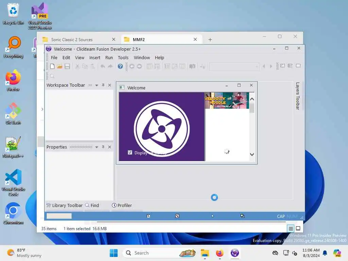The image size is (348, 261).
Task: Open the Event Editor icon
Action: coord(167,66)
